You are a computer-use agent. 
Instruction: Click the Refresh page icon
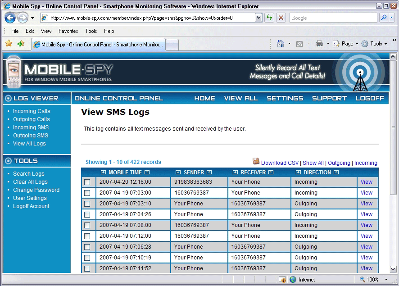[x=269, y=18]
